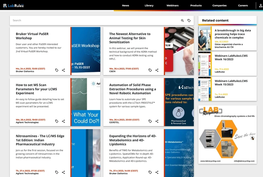
Task: Open Automation of Solid Phase Extraction title
Action: click(132, 89)
